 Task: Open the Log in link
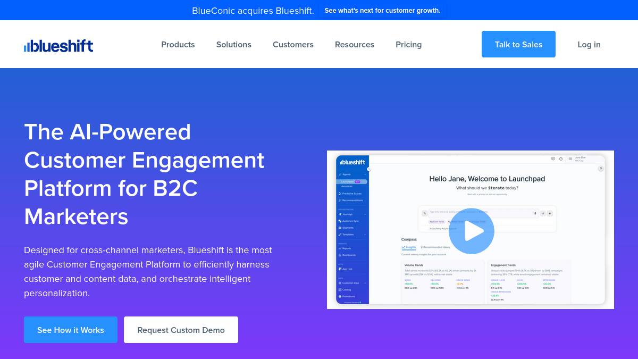(x=589, y=45)
